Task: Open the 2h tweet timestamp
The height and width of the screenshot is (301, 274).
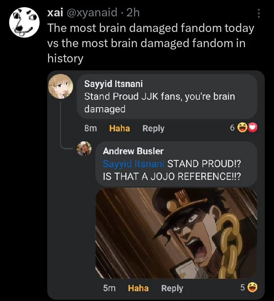Action: click(x=133, y=13)
